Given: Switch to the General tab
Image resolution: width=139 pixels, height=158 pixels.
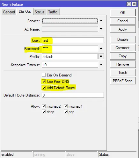Looking at the screenshot, I should click(x=9, y=12).
